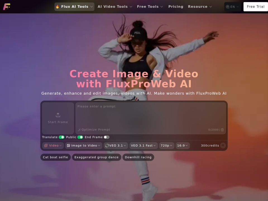Image resolution: width=268 pixels, height=201 pixels.
Task: Open the 16:9 aspect ratio dropdown
Action: (x=183, y=145)
